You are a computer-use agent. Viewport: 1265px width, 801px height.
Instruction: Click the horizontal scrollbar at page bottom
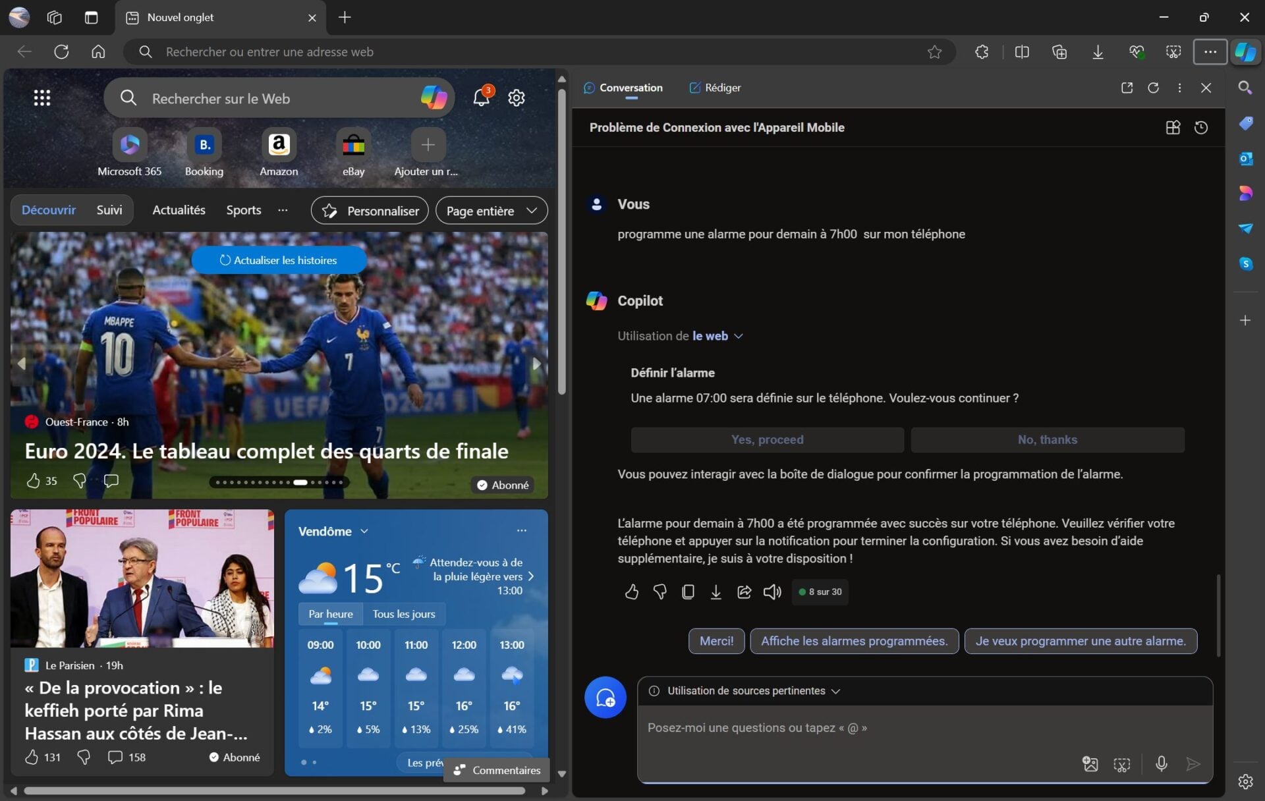274,790
